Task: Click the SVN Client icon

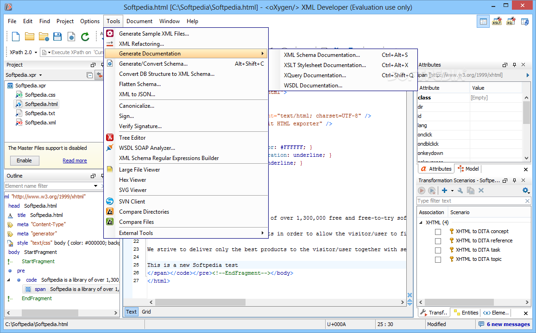Action: point(110,201)
